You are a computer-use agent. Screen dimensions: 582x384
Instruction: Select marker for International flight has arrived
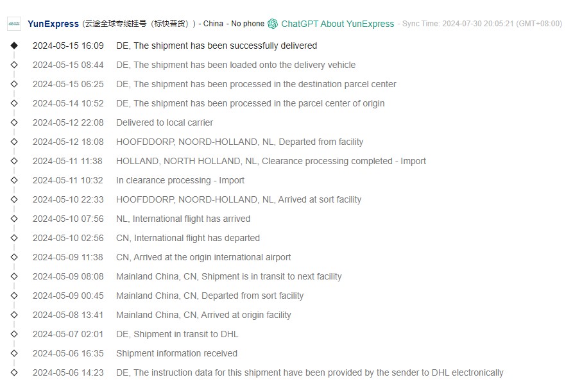14,219
